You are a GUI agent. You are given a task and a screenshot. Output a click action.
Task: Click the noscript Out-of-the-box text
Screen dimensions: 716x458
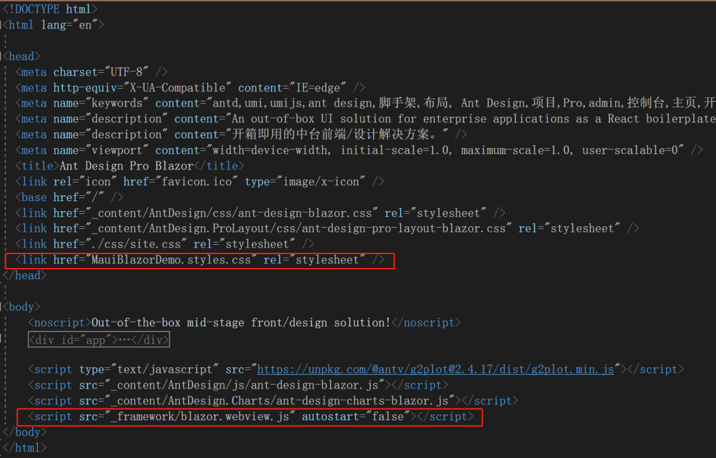pyautogui.click(x=240, y=323)
